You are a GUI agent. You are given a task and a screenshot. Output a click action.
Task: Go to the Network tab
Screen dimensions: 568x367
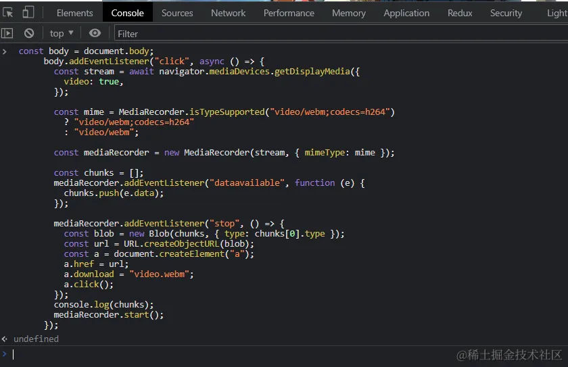tap(228, 13)
